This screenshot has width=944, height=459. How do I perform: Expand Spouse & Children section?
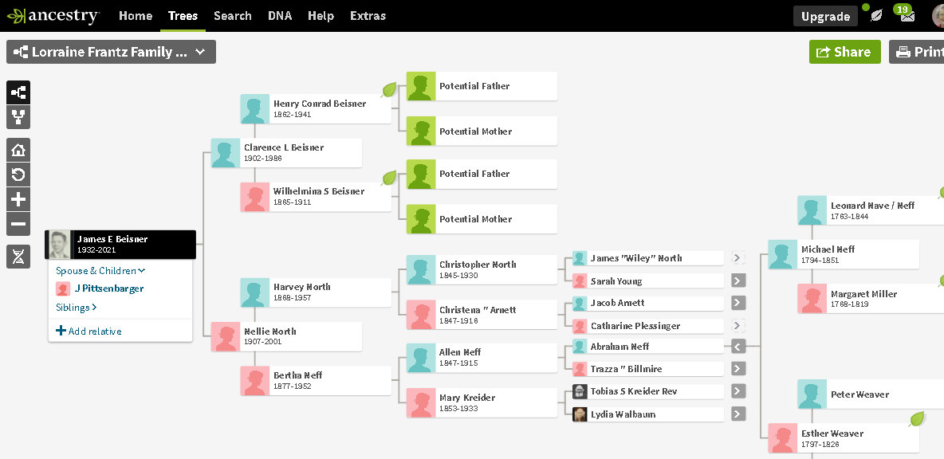pyautogui.click(x=100, y=271)
